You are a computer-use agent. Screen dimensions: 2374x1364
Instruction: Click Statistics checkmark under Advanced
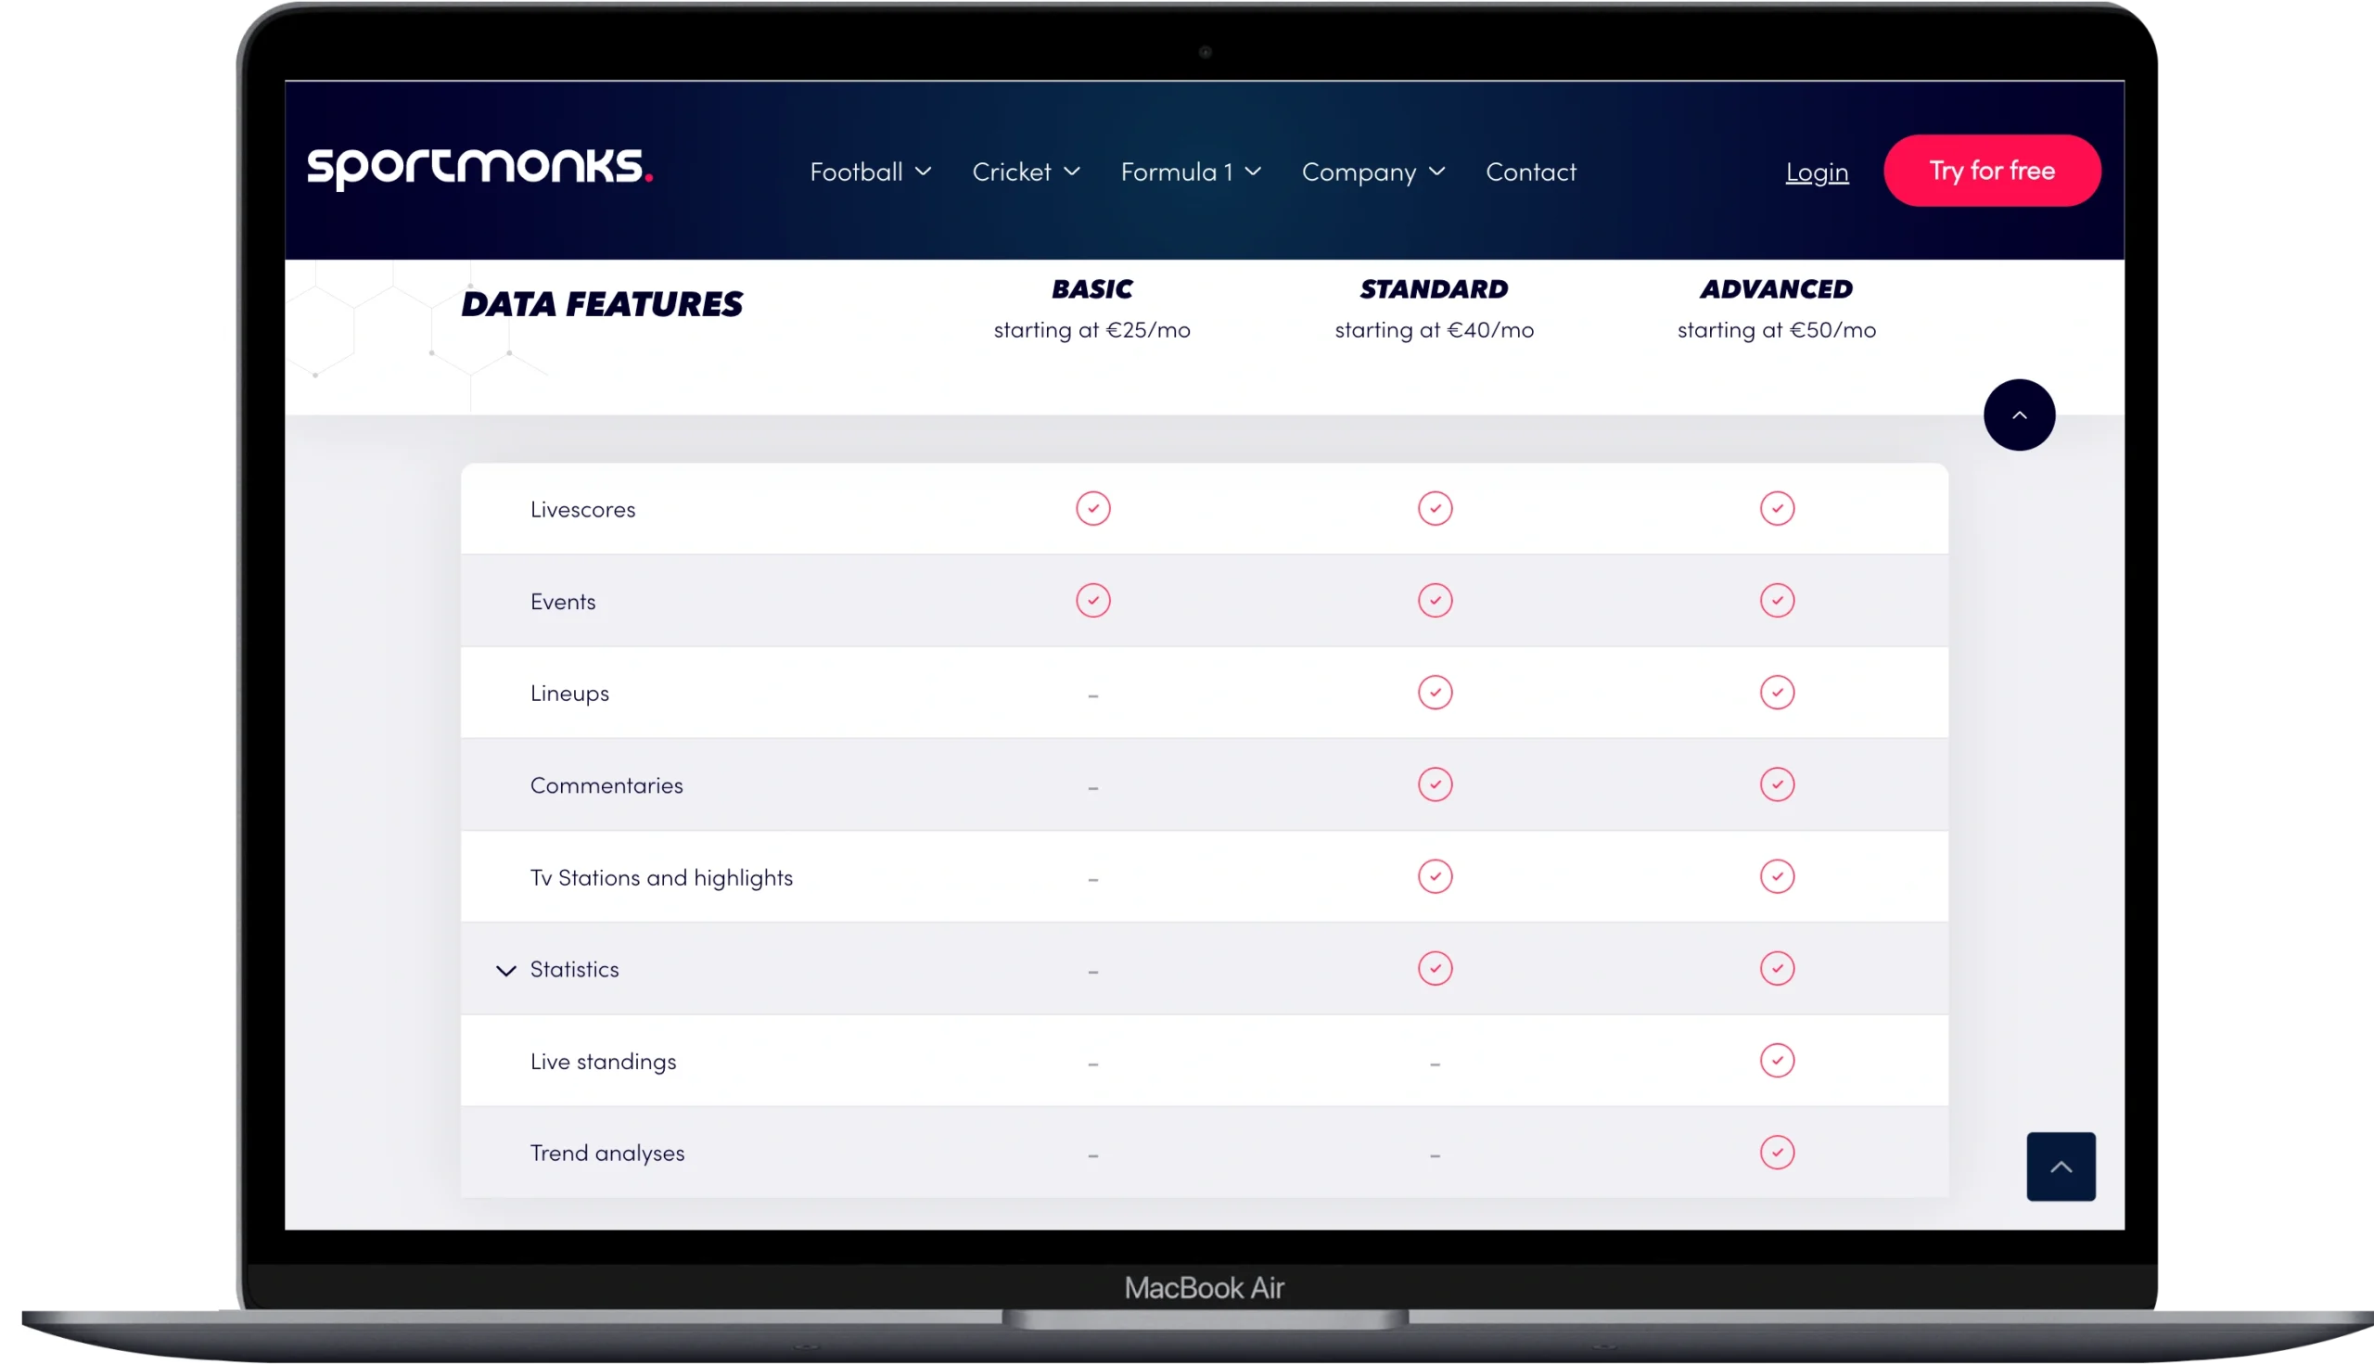[x=1776, y=969]
